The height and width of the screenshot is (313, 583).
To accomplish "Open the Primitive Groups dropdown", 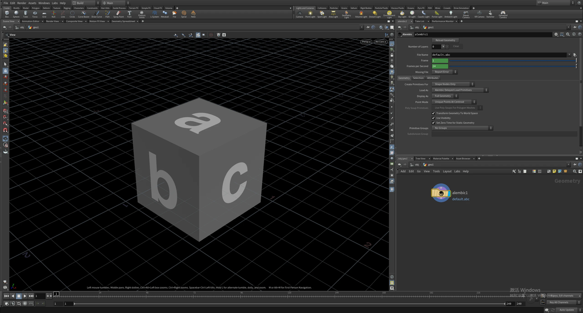I will click(x=462, y=128).
